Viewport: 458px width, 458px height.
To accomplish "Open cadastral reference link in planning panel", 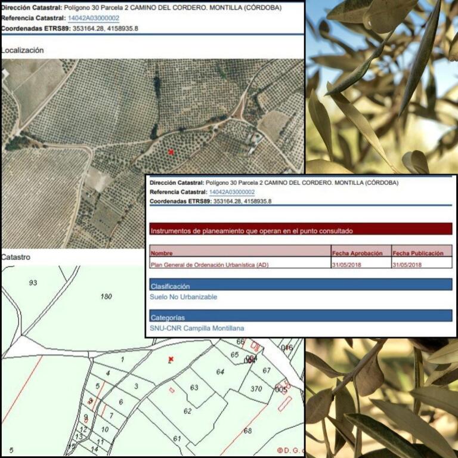I will click(231, 192).
